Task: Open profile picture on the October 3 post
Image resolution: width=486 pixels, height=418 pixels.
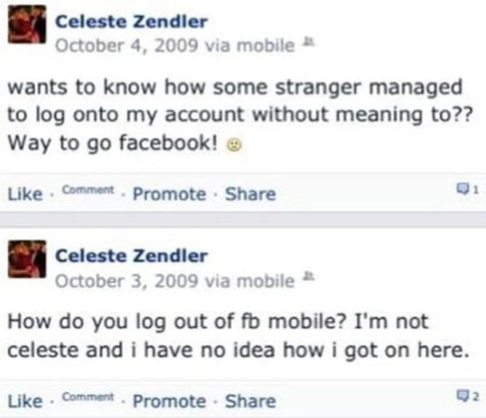Action: (x=28, y=263)
